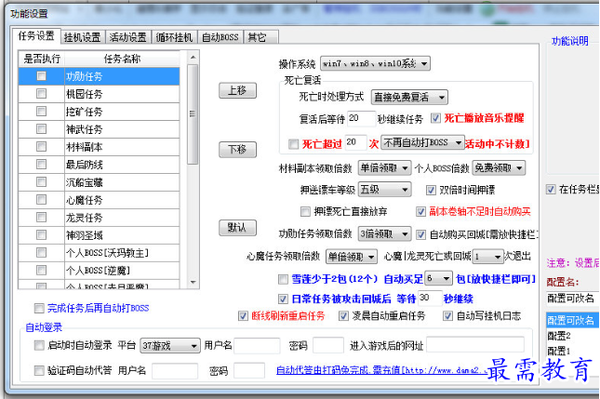The width and height of the screenshot is (600, 399).
Task: Tick the 桃园任务 checkbox
Action: coord(41,94)
